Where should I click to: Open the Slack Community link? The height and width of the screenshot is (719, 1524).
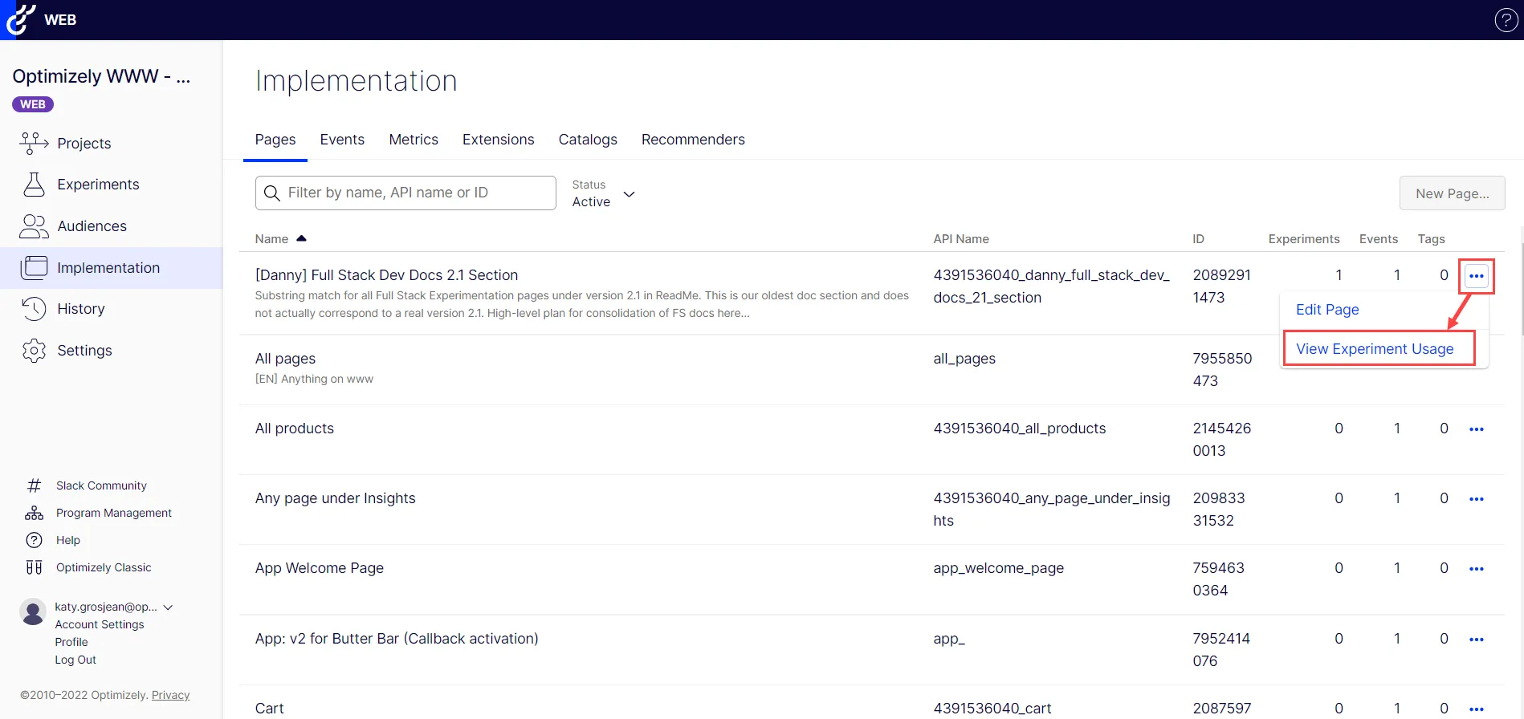[101, 485]
